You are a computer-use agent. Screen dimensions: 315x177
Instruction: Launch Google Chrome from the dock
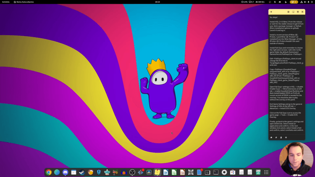point(49,172)
